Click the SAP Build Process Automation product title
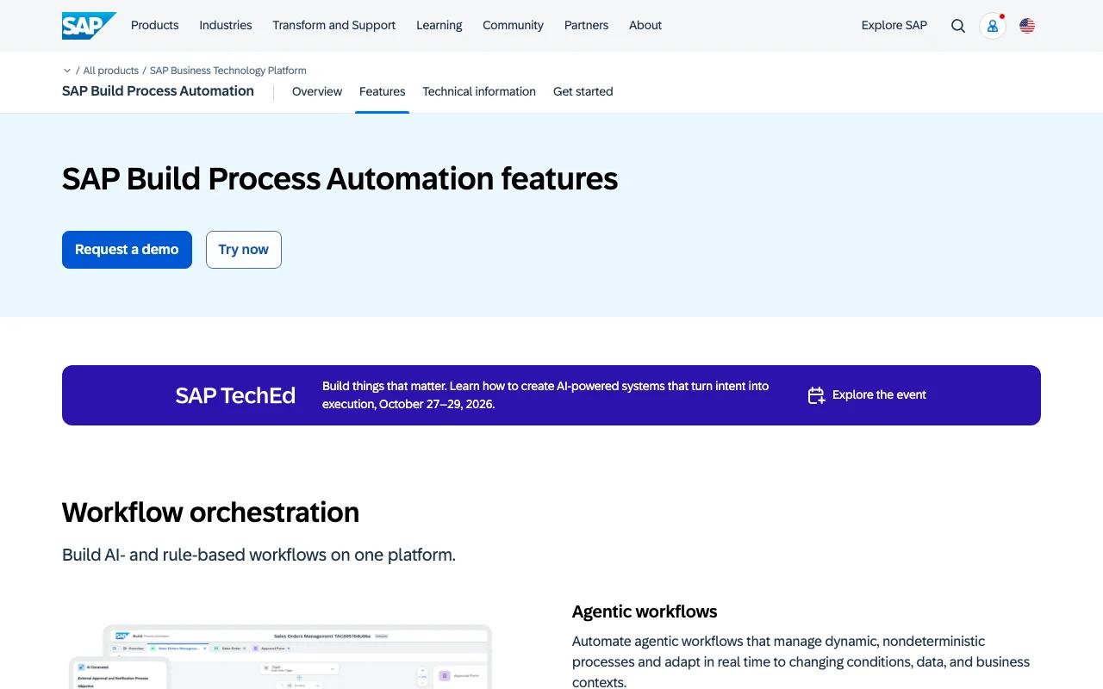 pyautogui.click(x=158, y=91)
